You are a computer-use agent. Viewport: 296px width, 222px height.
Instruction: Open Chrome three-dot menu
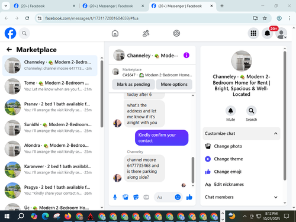(x=289, y=18)
